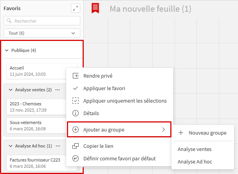Click the date 6 mars 2026, 16:08
The image size is (238, 174).
coord(28,129)
